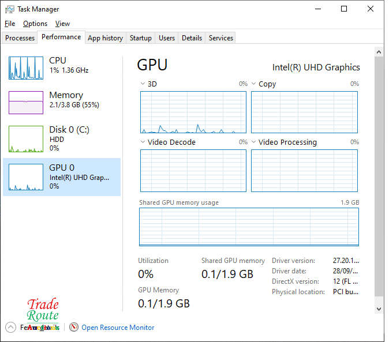389x342 pixels.
Task: Open the Options menu
Action: 35,24
